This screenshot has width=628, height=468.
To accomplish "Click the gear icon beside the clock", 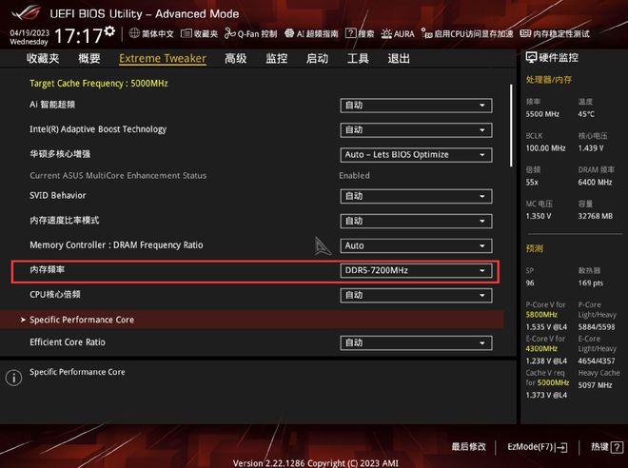I will click(x=109, y=31).
